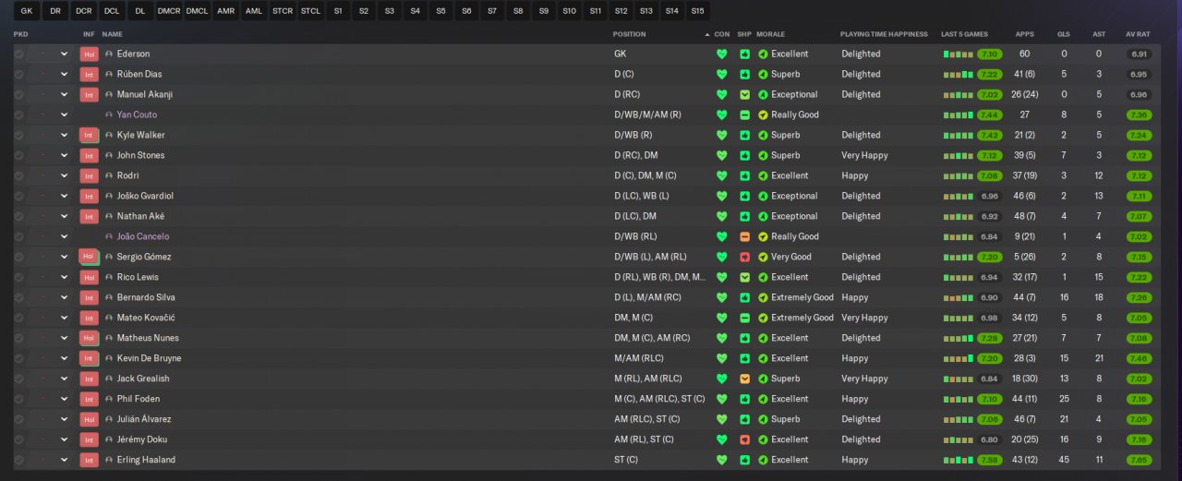Toggle the picked checkmark for Phil Foden
Screen dimensions: 1182x481
click(18, 399)
